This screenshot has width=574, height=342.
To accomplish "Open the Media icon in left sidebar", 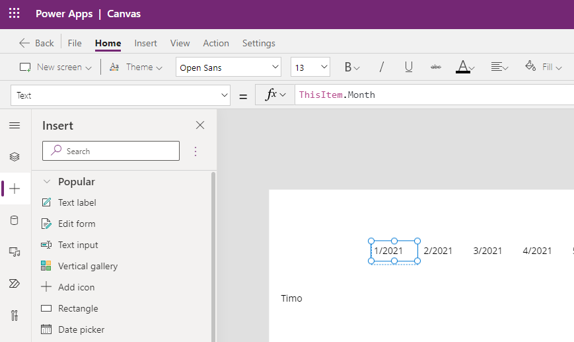I will [15, 251].
